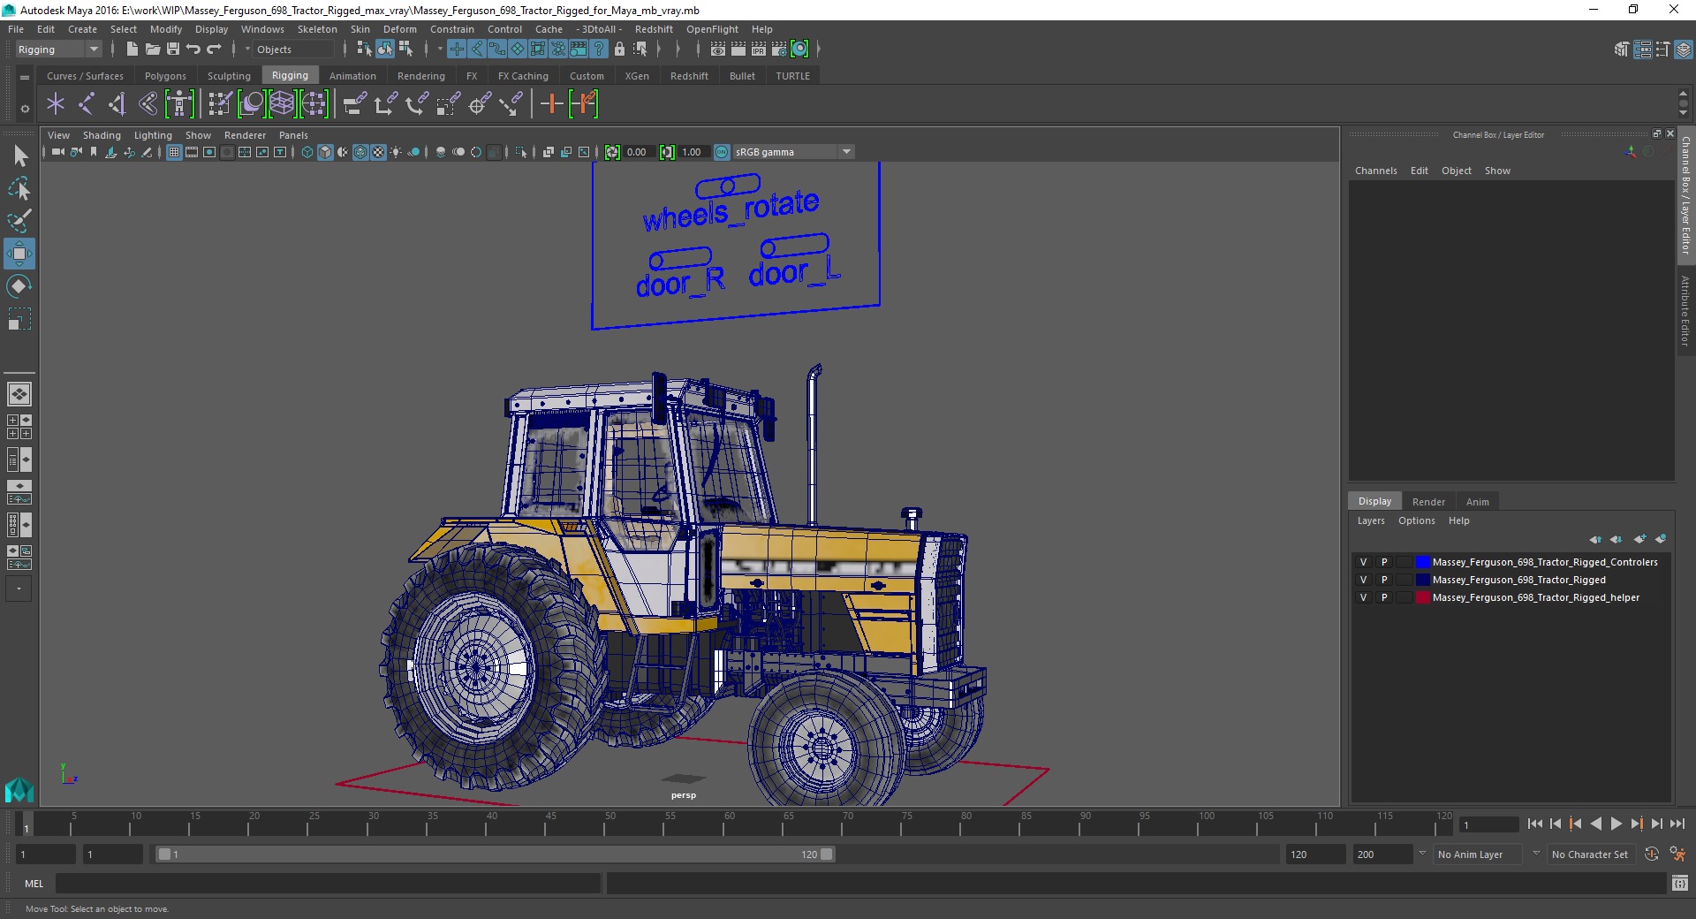Toggle visibility of Tractor_Rigged layer
This screenshot has height=919, width=1696.
1363,580
